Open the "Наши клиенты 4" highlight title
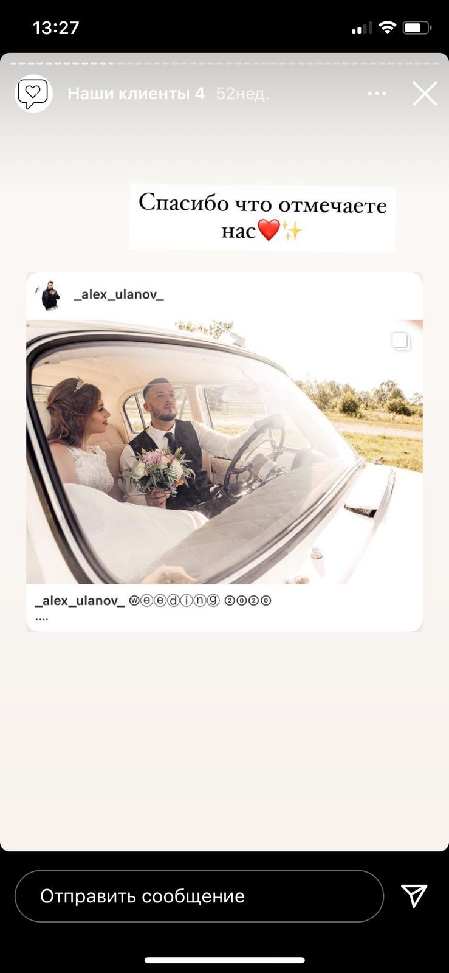The image size is (449, 973). click(136, 94)
